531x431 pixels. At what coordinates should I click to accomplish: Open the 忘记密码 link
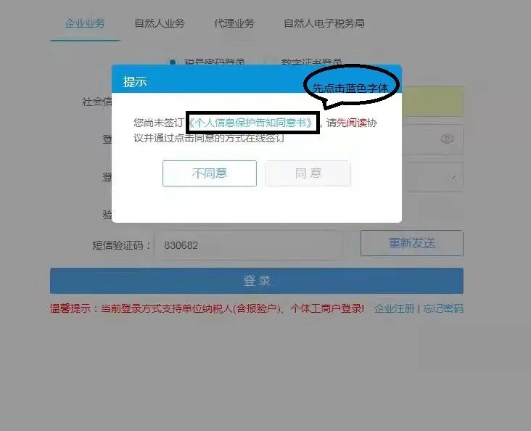443,308
